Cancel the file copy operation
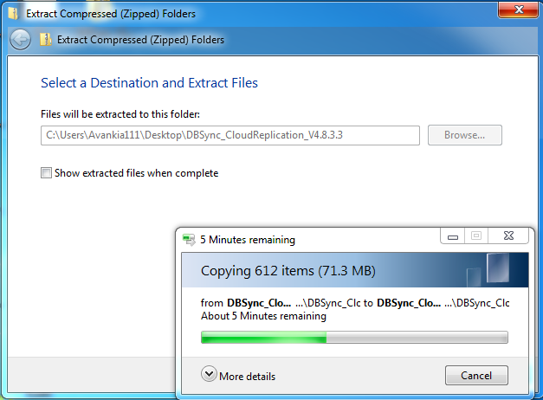543x400 pixels. click(476, 376)
